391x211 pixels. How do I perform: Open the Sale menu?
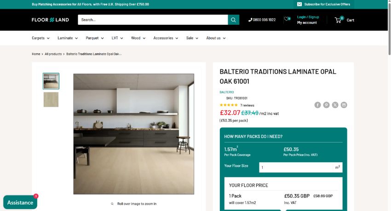click(x=192, y=38)
